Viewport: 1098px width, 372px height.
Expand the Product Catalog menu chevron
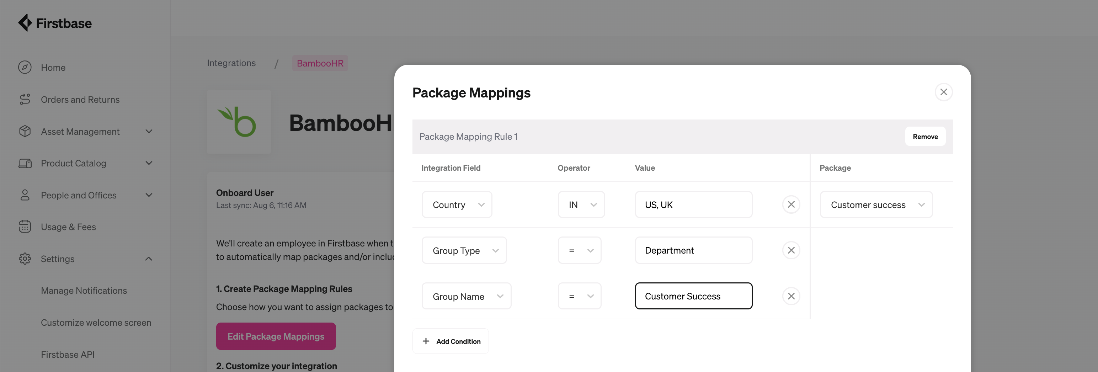click(x=149, y=163)
